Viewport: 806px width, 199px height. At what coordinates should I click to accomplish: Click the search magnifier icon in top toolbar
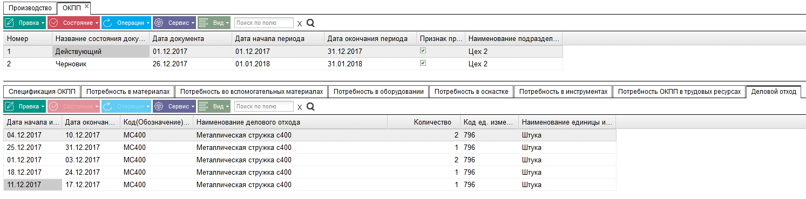click(x=310, y=23)
